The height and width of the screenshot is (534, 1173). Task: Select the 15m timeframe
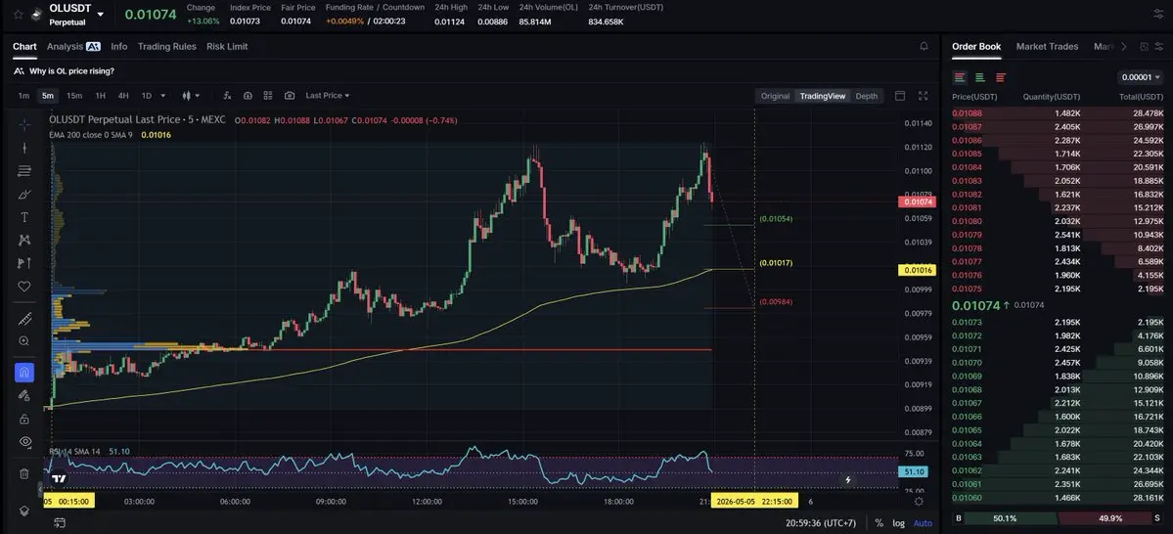click(74, 96)
